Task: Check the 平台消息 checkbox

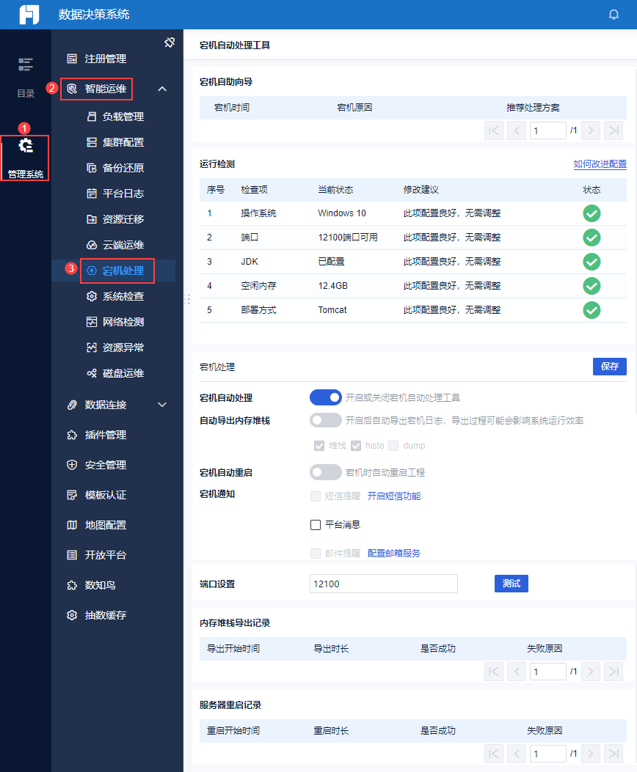Action: [316, 525]
